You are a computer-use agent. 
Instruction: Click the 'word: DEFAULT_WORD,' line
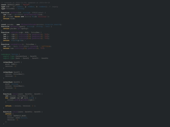click(x=17, y=116)
